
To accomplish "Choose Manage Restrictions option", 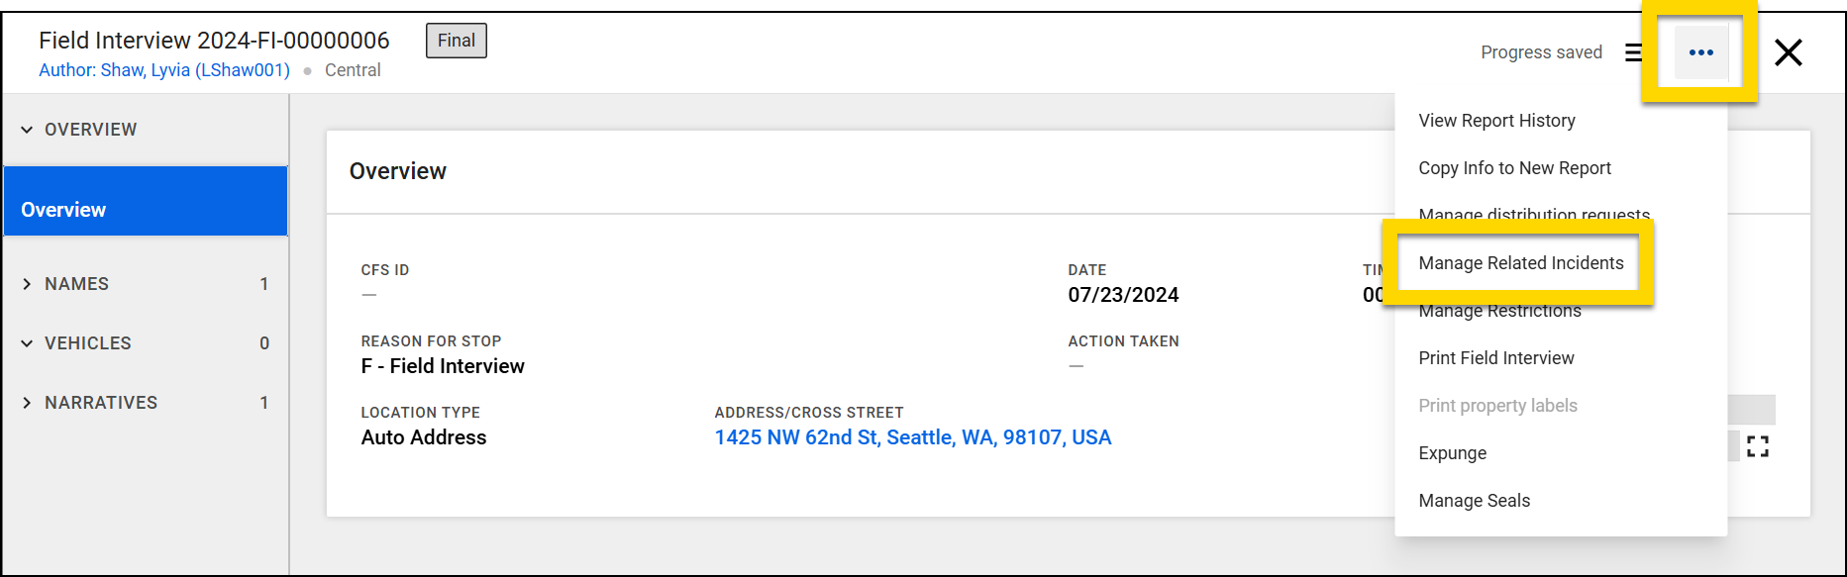I will (1499, 312).
